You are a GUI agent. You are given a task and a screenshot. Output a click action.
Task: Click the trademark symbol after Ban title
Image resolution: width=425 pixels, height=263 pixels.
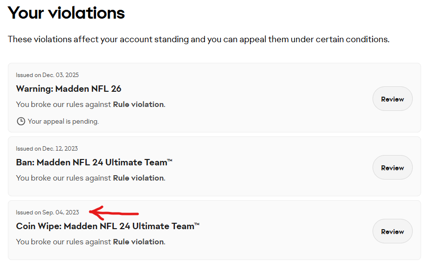coord(170,160)
